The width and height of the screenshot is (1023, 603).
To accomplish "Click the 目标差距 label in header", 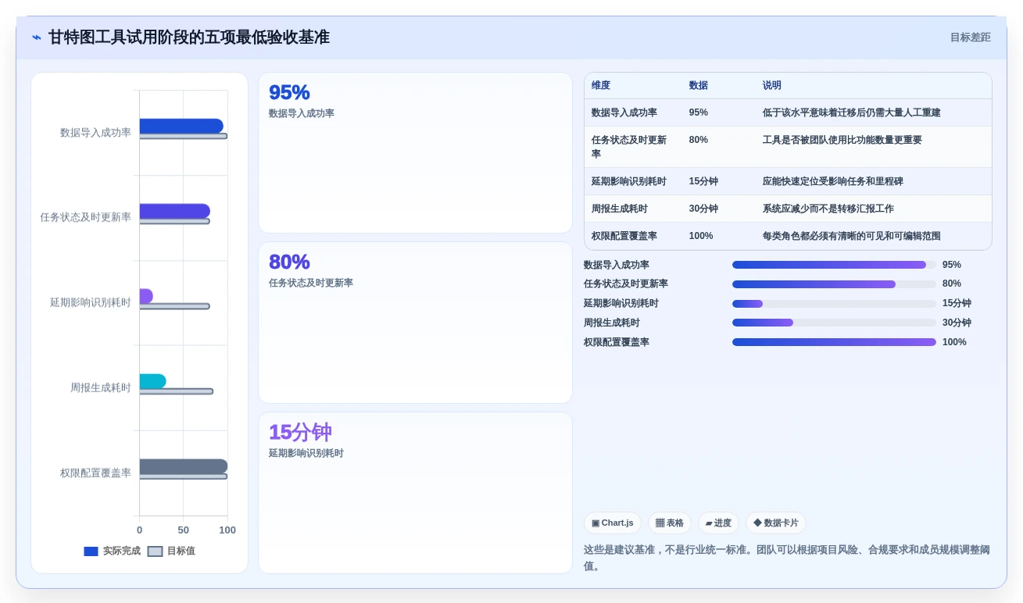I will 970,37.
